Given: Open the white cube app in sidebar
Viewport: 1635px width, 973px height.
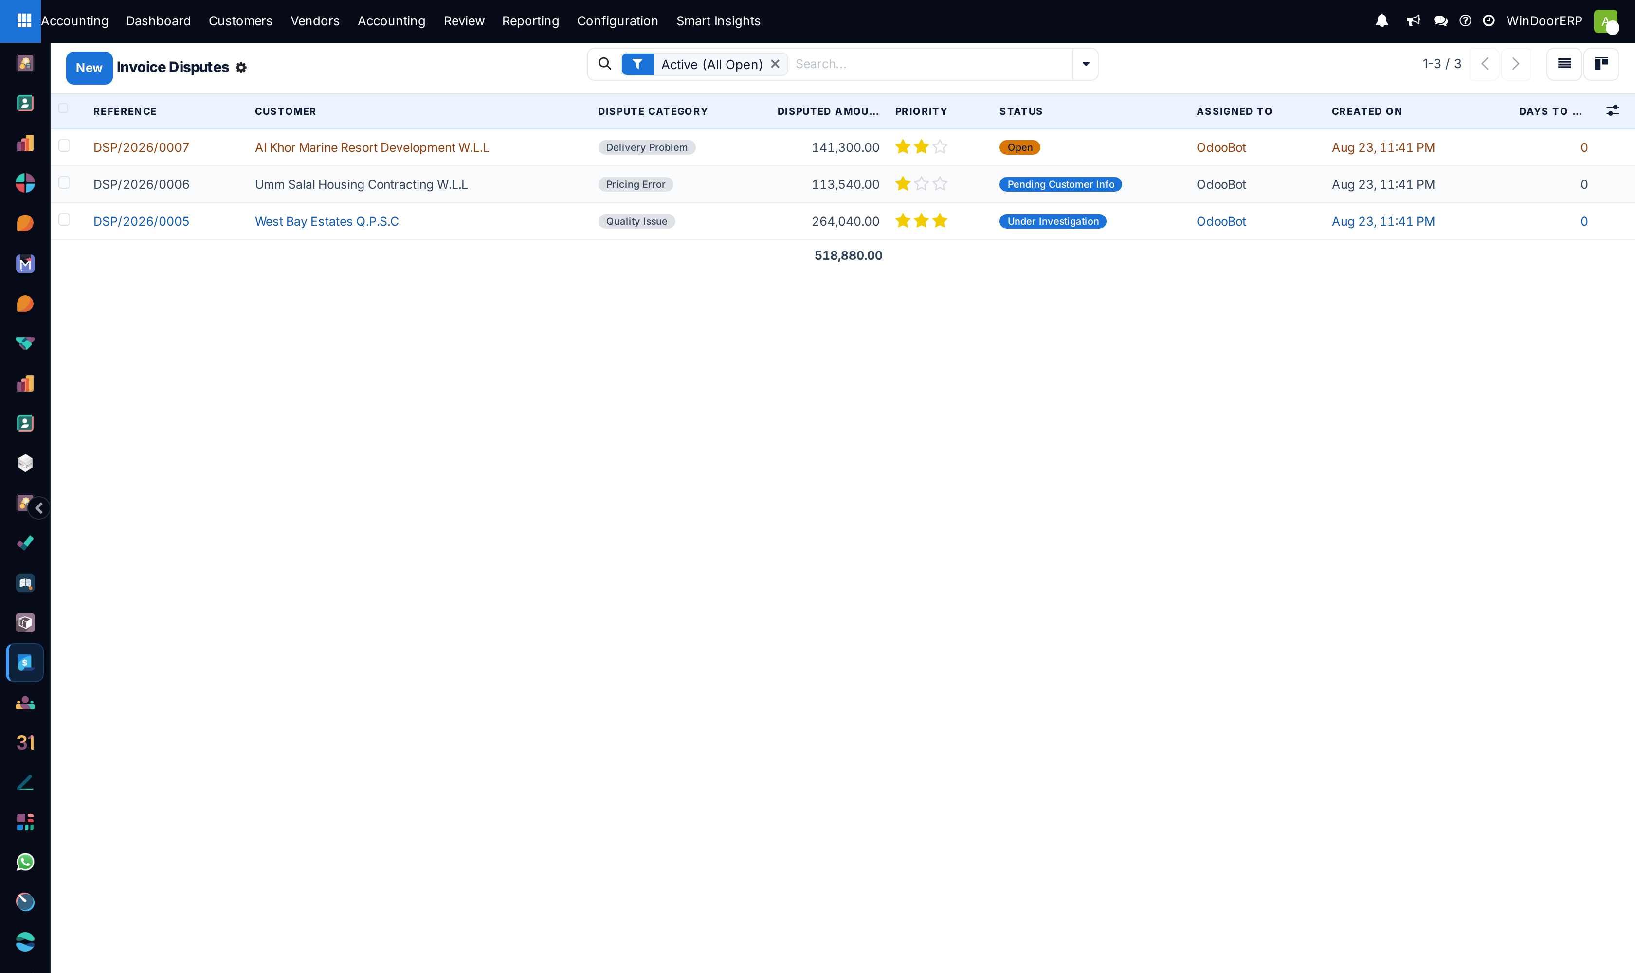Looking at the screenshot, I should click(x=25, y=463).
